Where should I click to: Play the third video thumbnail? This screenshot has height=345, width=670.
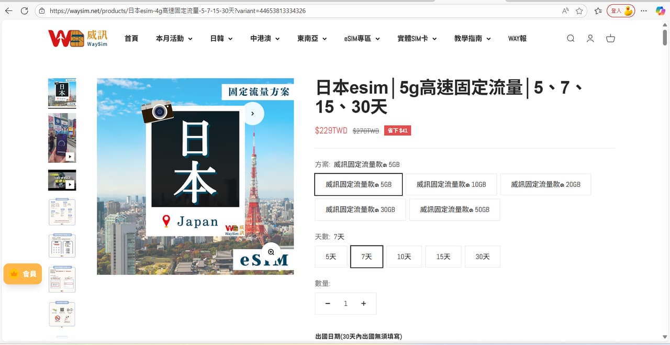[x=62, y=180]
